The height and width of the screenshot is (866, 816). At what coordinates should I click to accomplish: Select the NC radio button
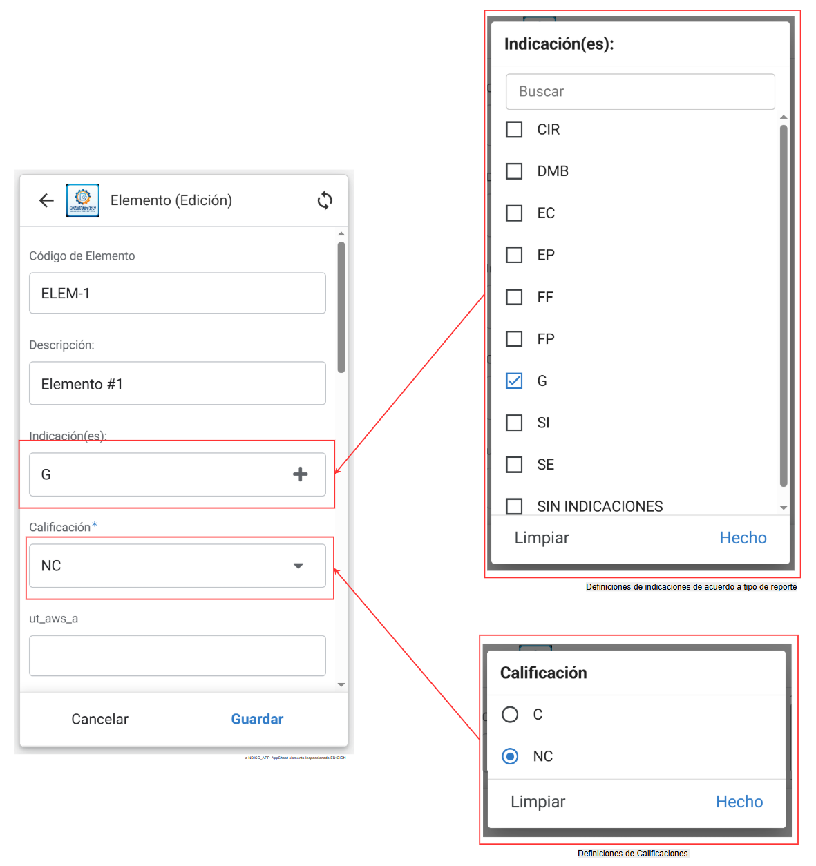tap(510, 756)
